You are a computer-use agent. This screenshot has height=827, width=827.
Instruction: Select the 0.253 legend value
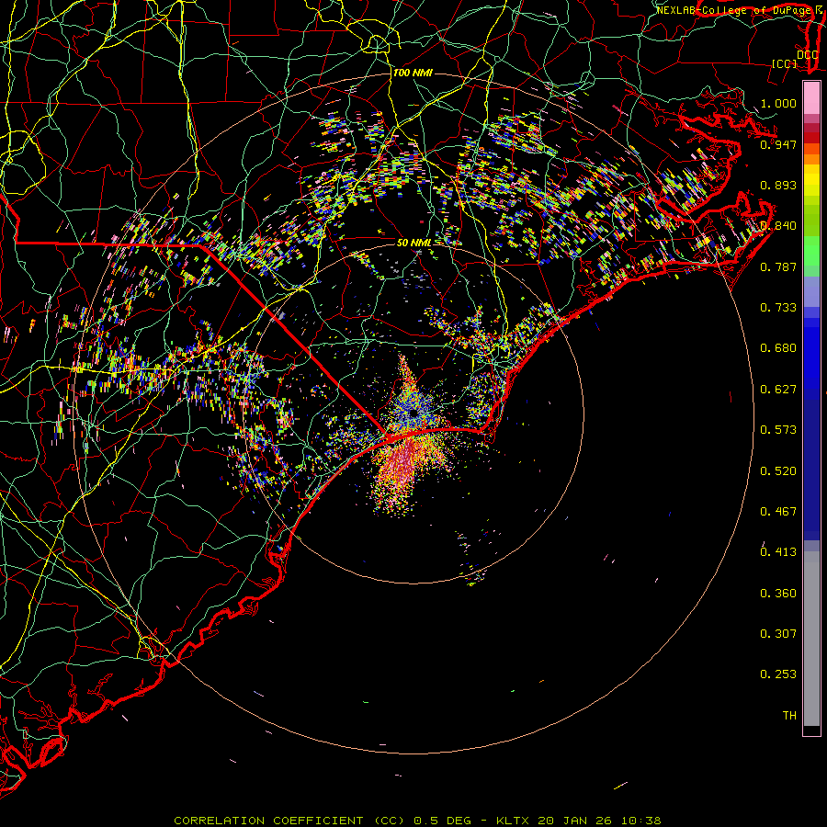point(778,674)
